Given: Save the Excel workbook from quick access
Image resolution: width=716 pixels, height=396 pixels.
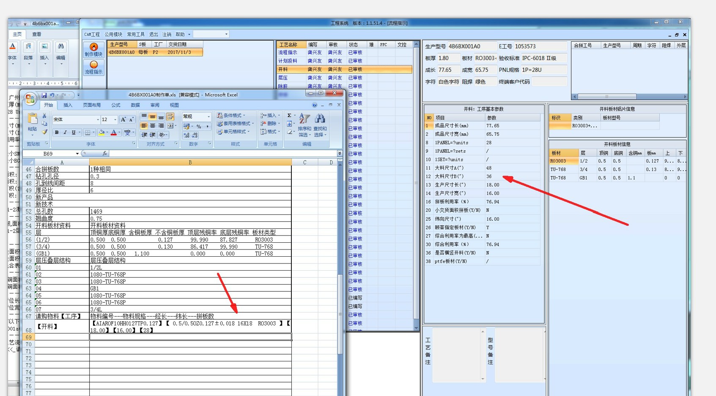Looking at the screenshot, I should click(x=44, y=95).
